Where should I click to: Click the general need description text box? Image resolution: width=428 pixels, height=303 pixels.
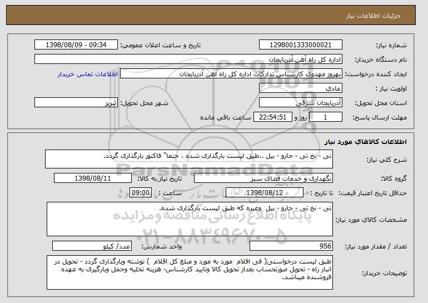point(189,159)
